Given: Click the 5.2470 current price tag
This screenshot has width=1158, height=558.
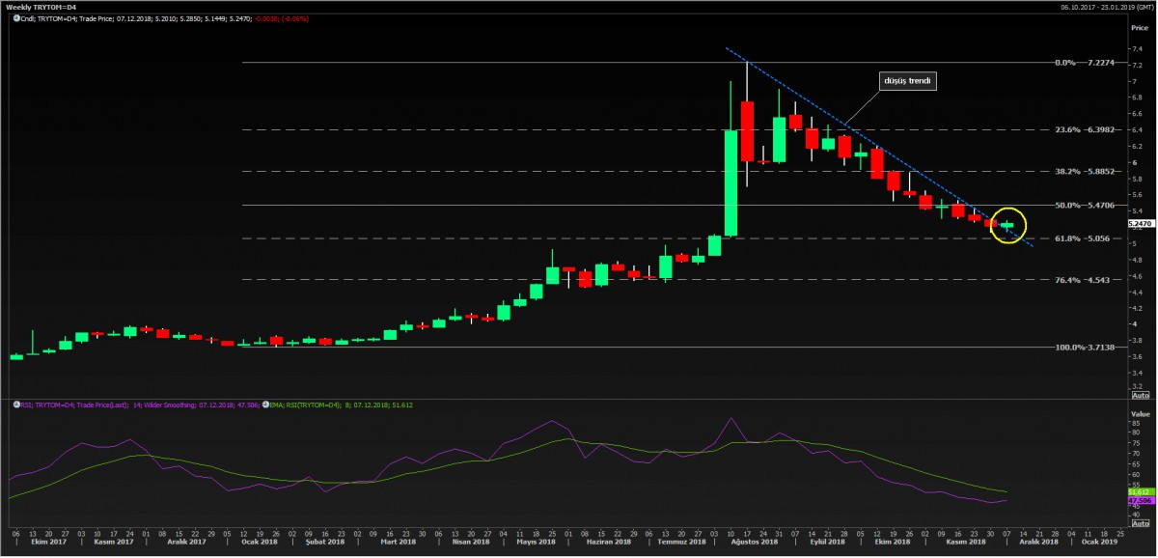Looking at the screenshot, I should click(1140, 223).
